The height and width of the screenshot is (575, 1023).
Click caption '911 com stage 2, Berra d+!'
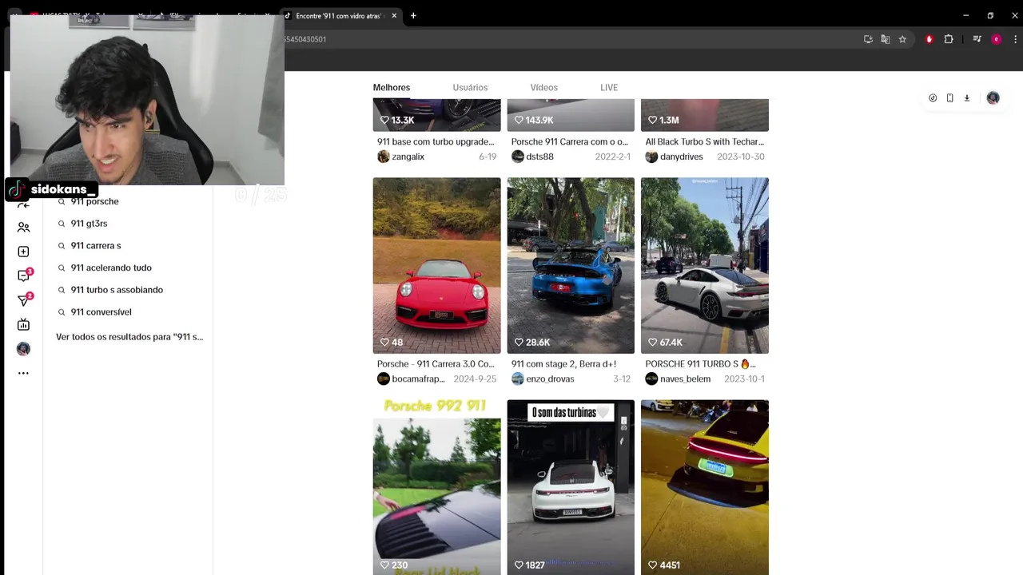[563, 364]
